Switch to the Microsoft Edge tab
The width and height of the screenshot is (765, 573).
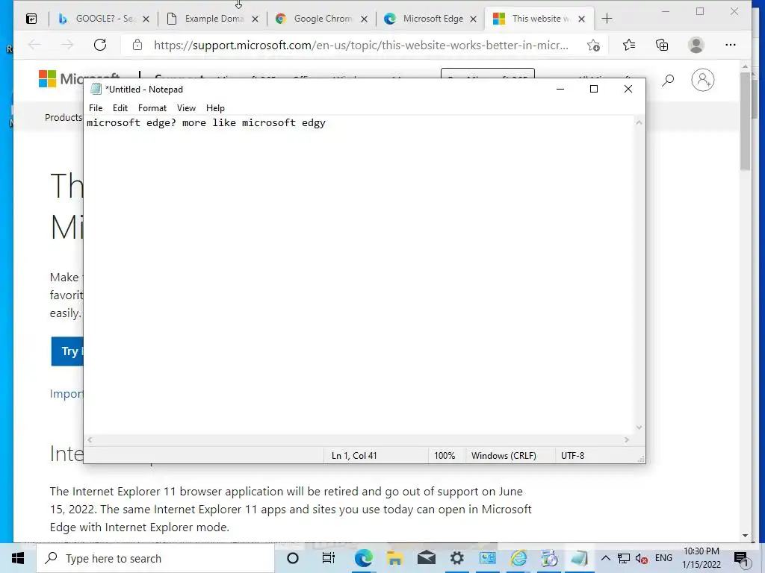coord(431,19)
